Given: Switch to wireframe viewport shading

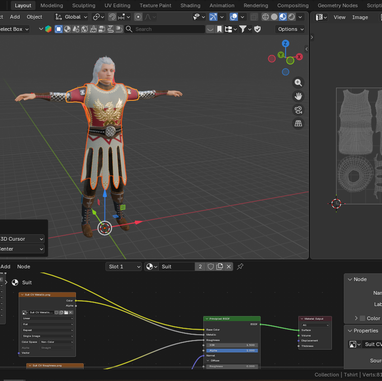Looking at the screenshot, I should pyautogui.click(x=265, y=17).
